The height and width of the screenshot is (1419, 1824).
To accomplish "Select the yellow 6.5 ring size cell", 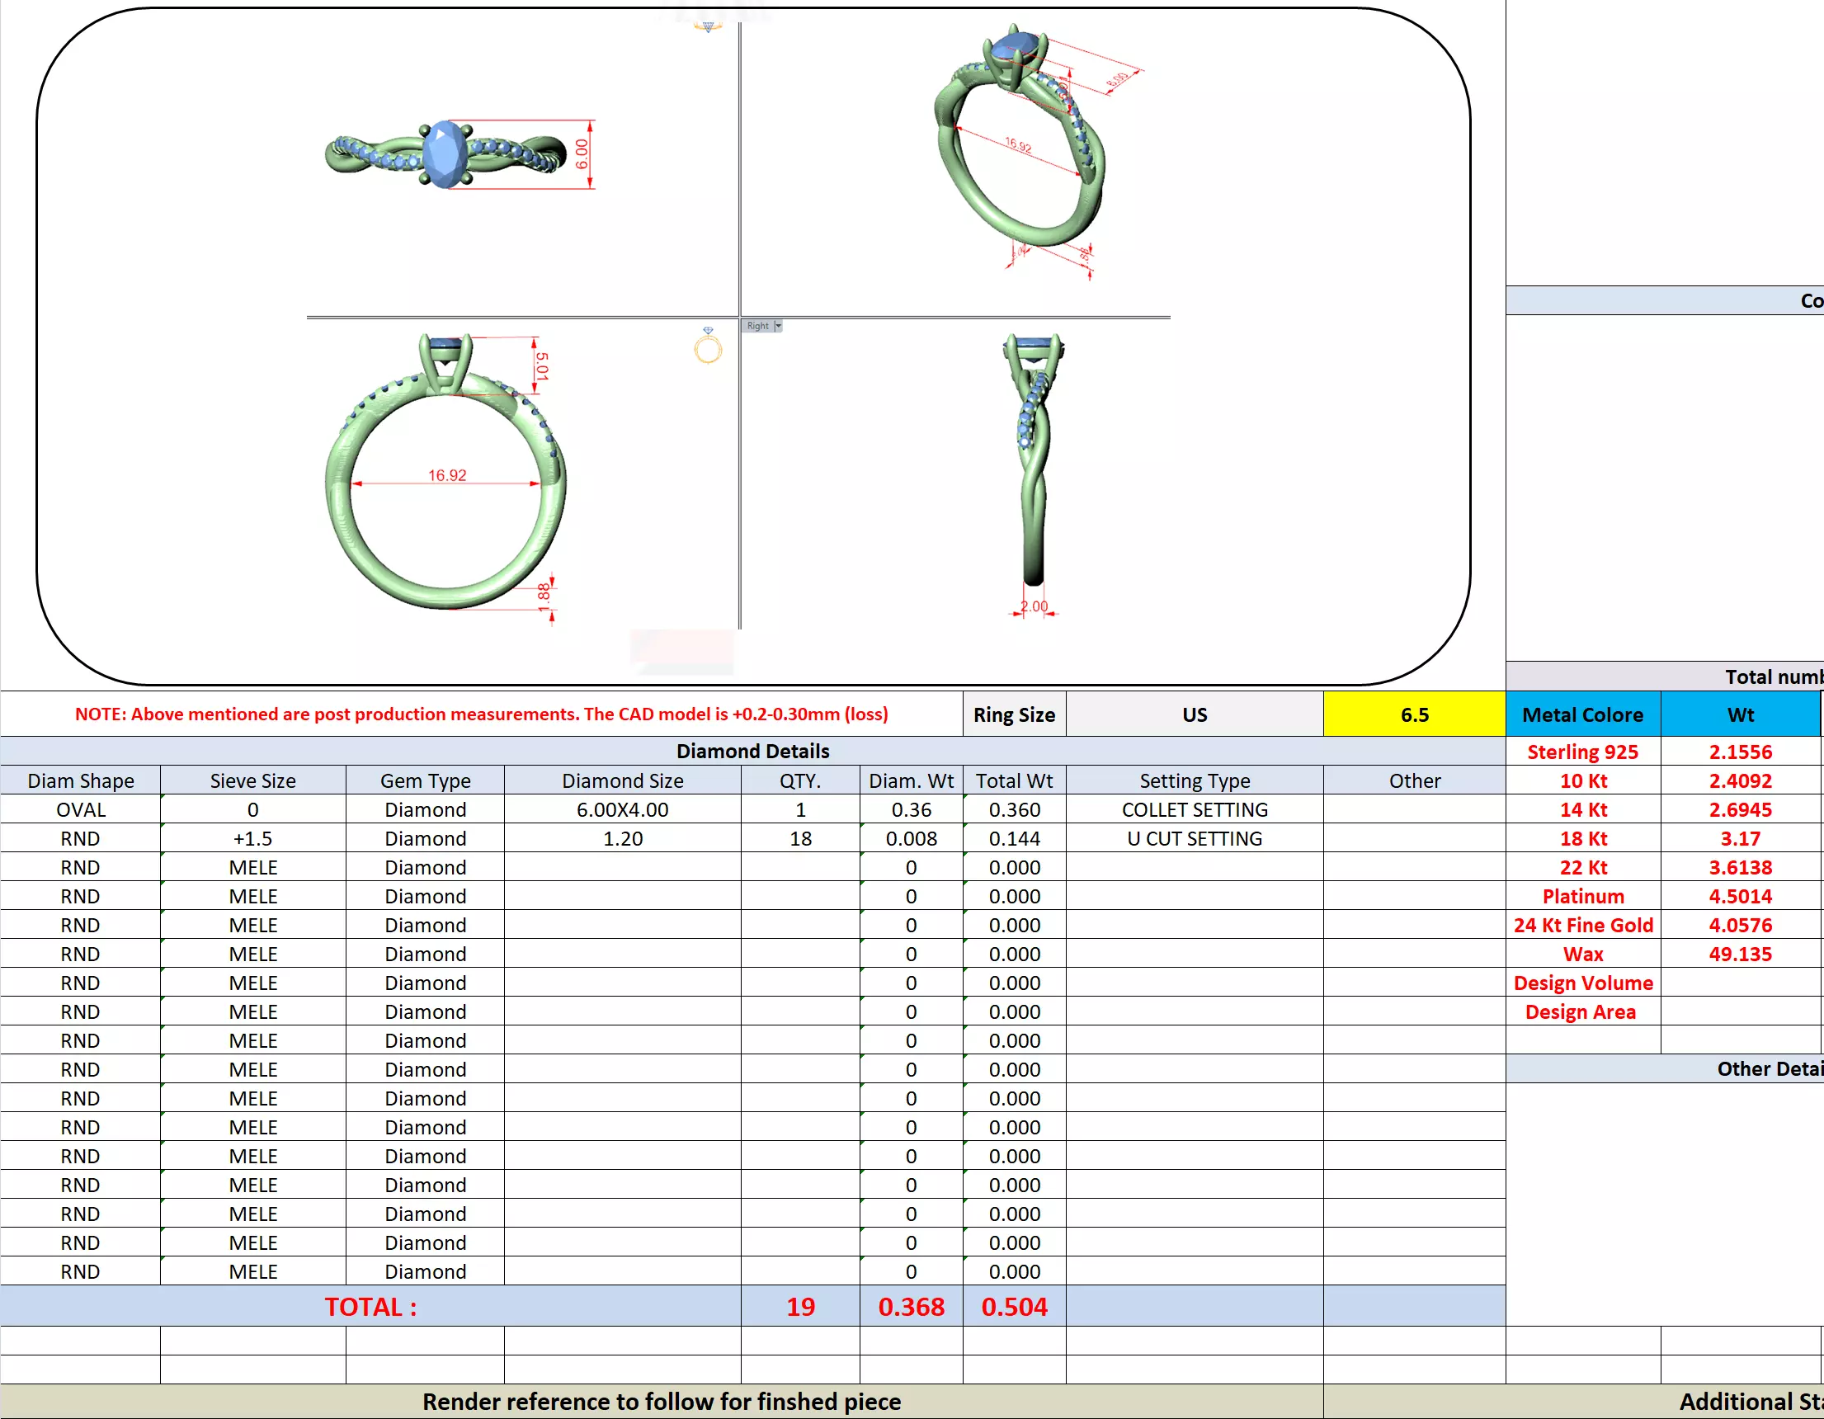I will click(x=1414, y=715).
